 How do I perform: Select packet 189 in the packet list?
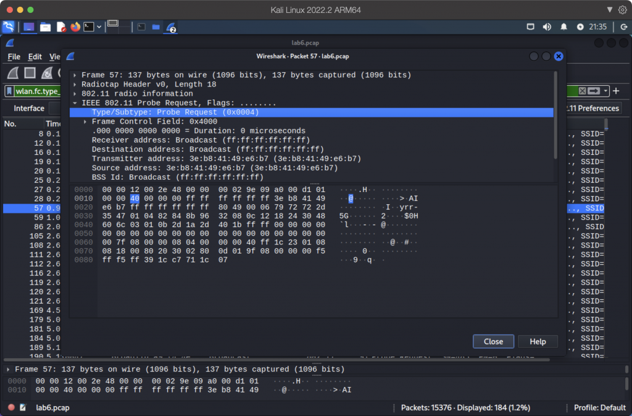pyautogui.click(x=32, y=347)
